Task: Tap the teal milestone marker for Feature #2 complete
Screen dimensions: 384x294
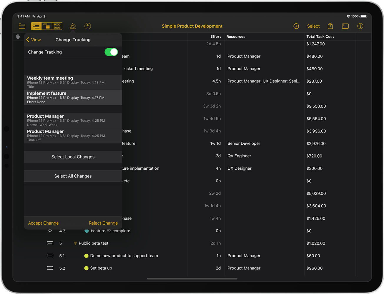Action: pyautogui.click(x=87, y=231)
